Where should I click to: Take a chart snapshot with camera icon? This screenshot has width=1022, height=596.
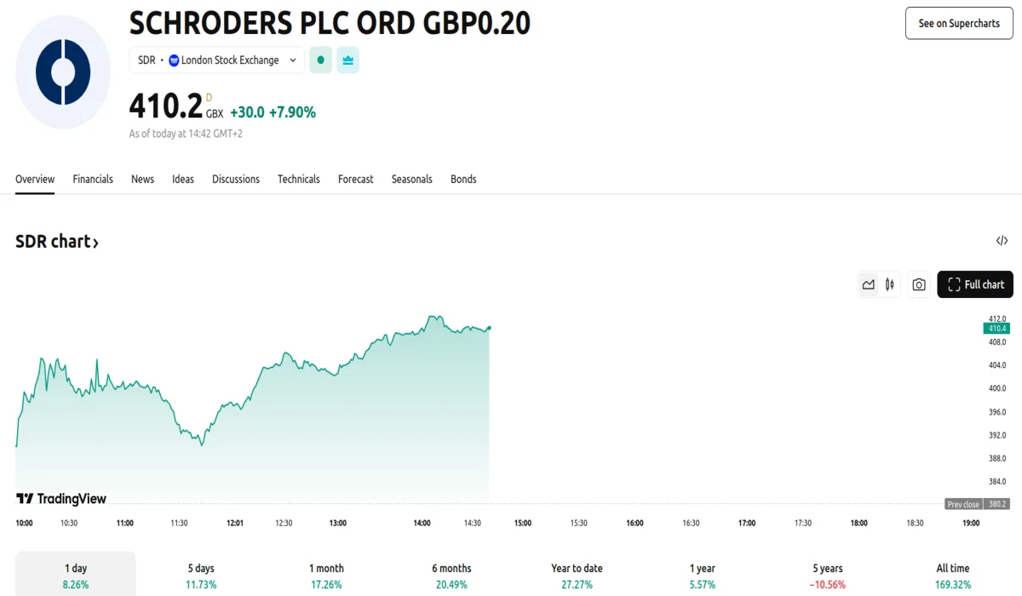(919, 284)
